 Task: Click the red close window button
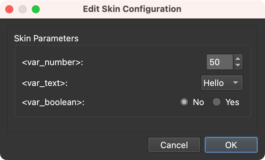pyautogui.click(x=9, y=9)
